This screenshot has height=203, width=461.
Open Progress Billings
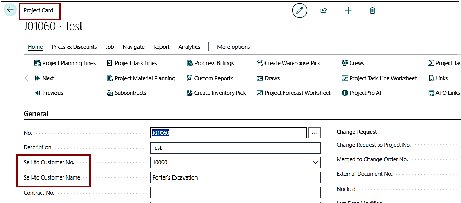210,63
